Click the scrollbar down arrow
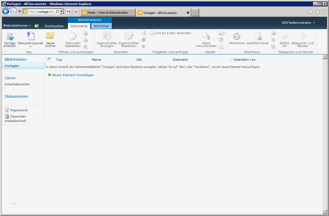This screenshot has width=329, height=216. point(325,212)
